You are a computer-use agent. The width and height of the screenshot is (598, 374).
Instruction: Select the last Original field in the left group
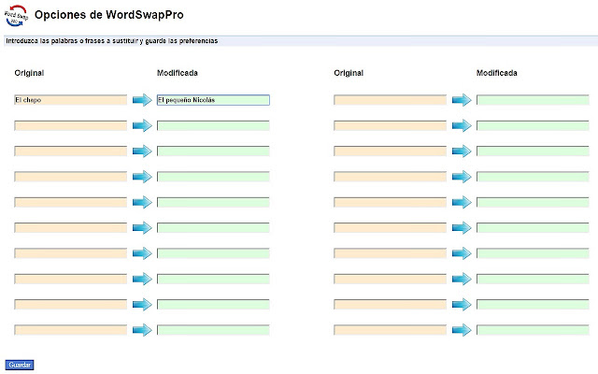[71, 330]
